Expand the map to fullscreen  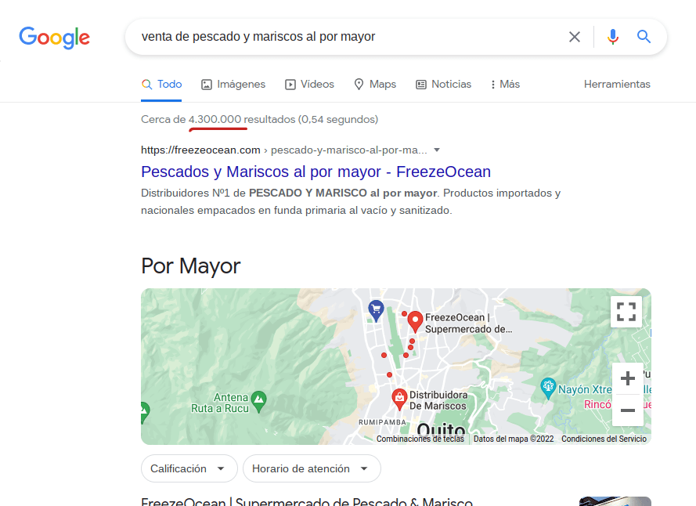(626, 312)
